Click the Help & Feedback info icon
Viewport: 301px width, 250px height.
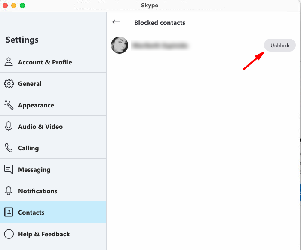[9, 234]
